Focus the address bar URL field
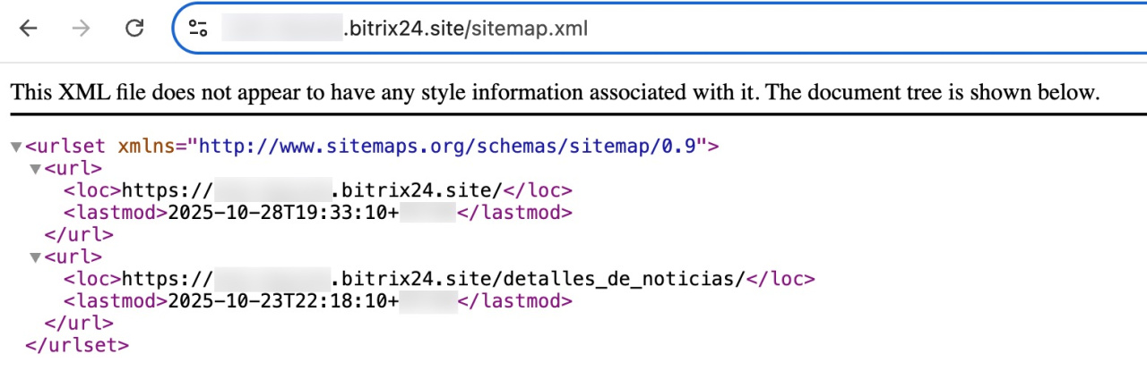1147x379 pixels. 466,29
